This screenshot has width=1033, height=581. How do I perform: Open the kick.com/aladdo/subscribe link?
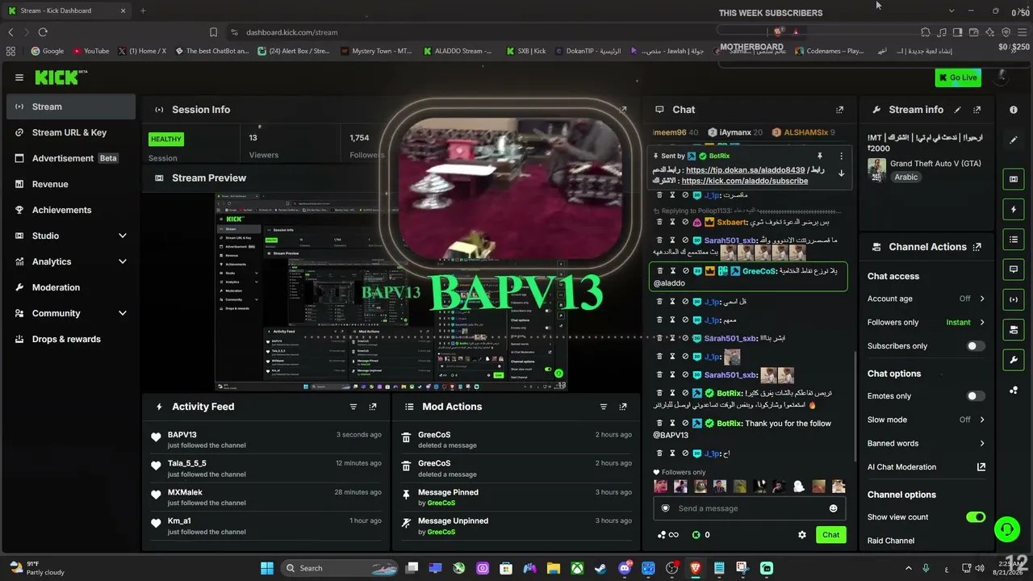click(745, 182)
